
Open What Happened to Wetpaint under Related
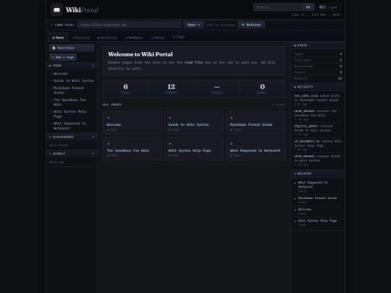313,184
